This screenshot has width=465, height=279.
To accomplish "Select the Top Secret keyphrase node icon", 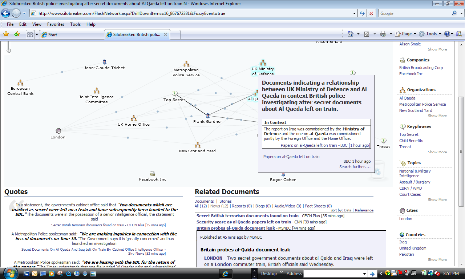I will [x=174, y=94].
